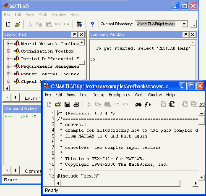
Task: Open File menu in MATLAB main window
Action: click(x=7, y=15)
